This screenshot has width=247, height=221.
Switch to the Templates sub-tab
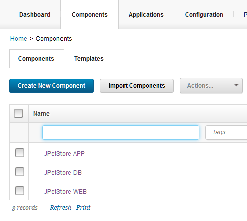point(89,59)
